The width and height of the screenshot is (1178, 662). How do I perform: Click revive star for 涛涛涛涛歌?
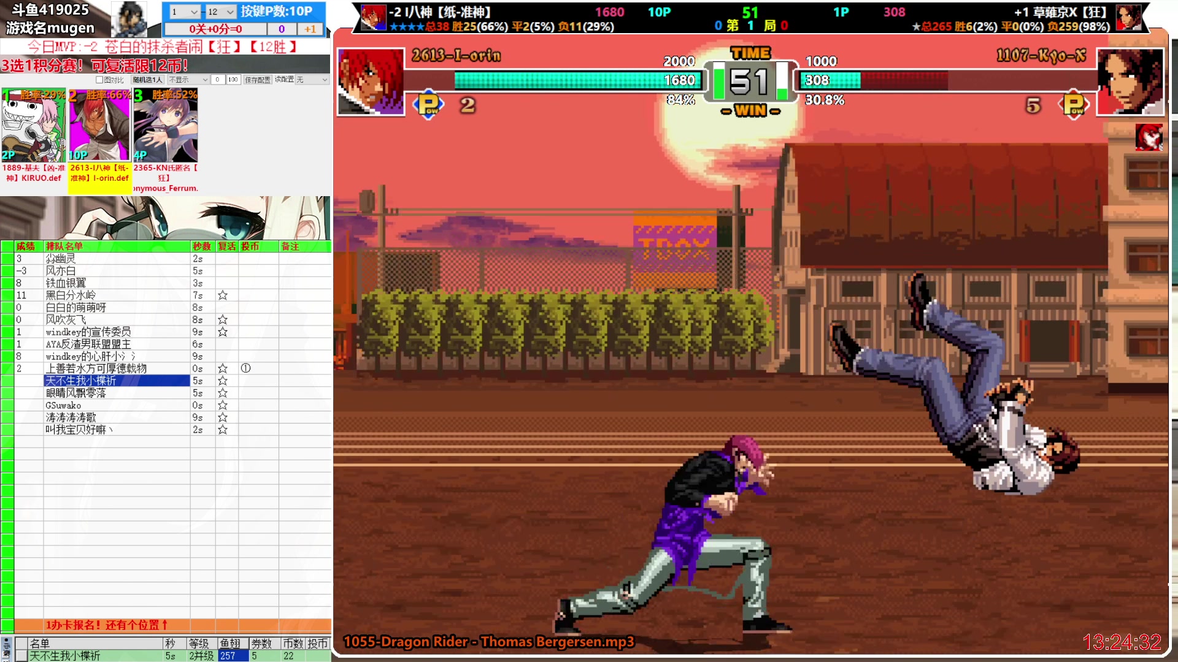pyautogui.click(x=223, y=417)
